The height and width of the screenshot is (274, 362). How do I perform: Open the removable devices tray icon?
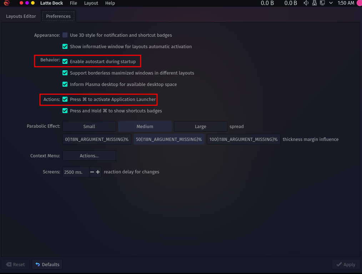[315, 3]
